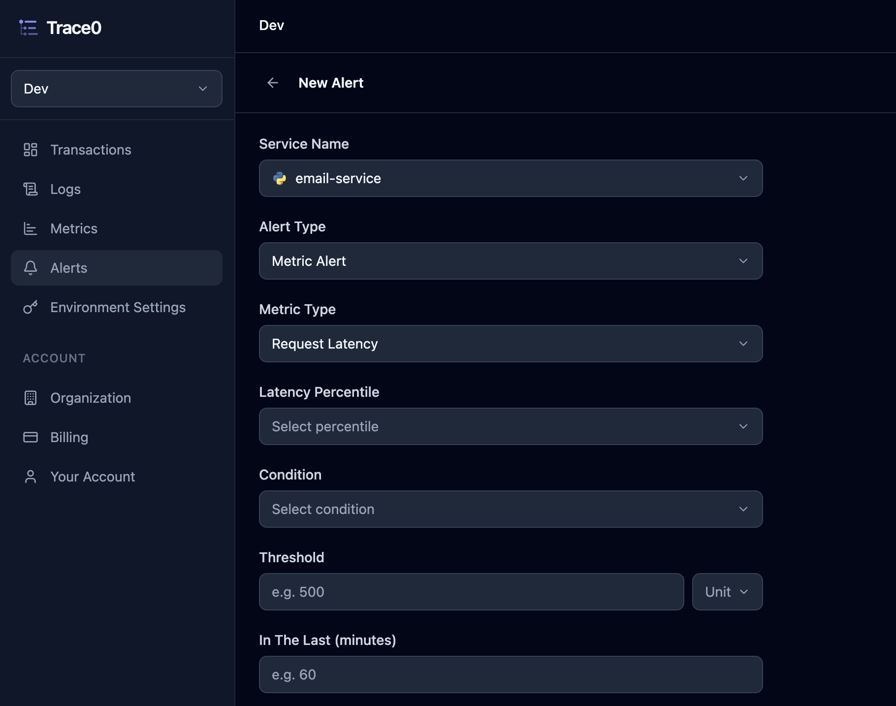896x706 pixels.
Task: Expand the Service Name email-service dropdown
Action: (511, 178)
